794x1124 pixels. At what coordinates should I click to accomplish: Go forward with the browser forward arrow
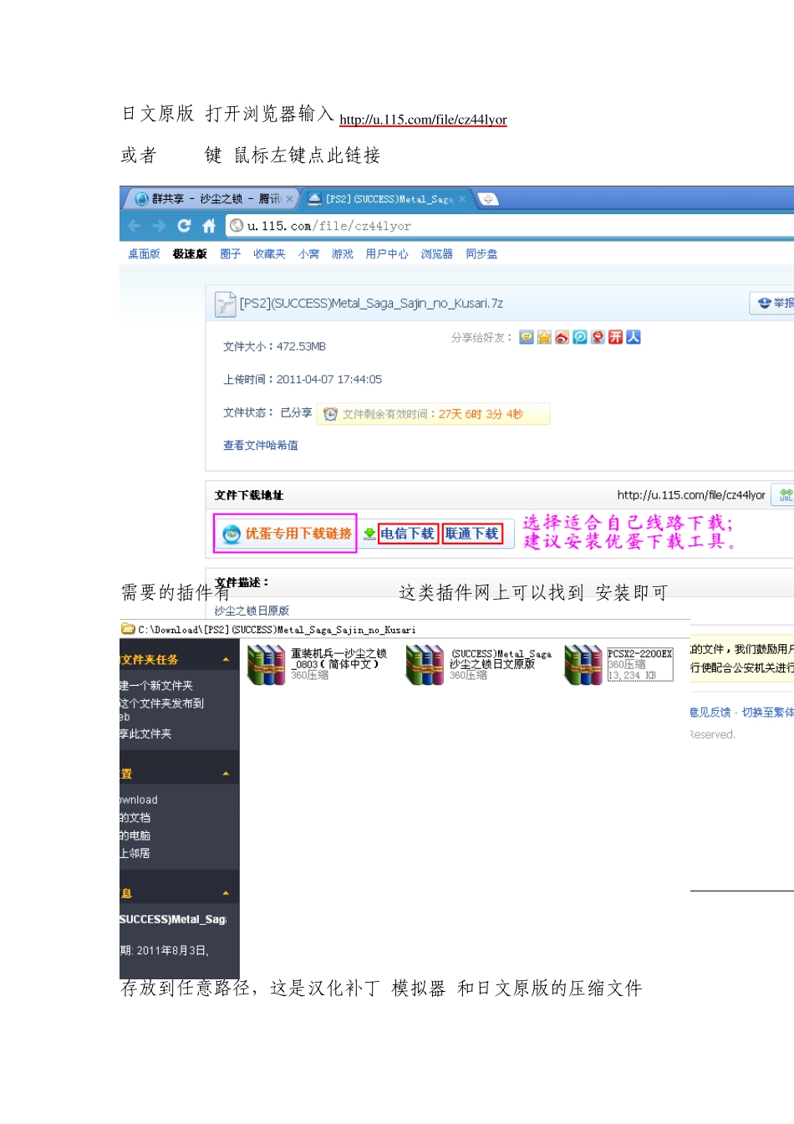(159, 226)
